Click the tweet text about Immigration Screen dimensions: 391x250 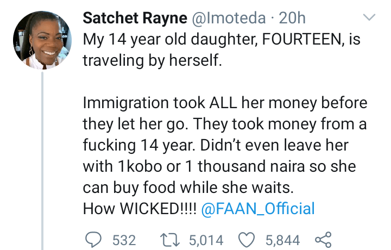[x=225, y=145]
